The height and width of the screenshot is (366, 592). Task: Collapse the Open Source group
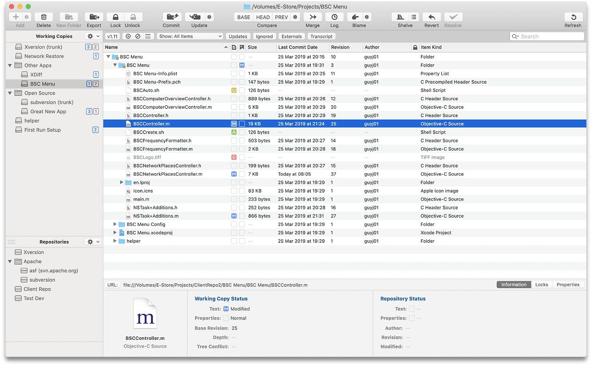(x=10, y=93)
